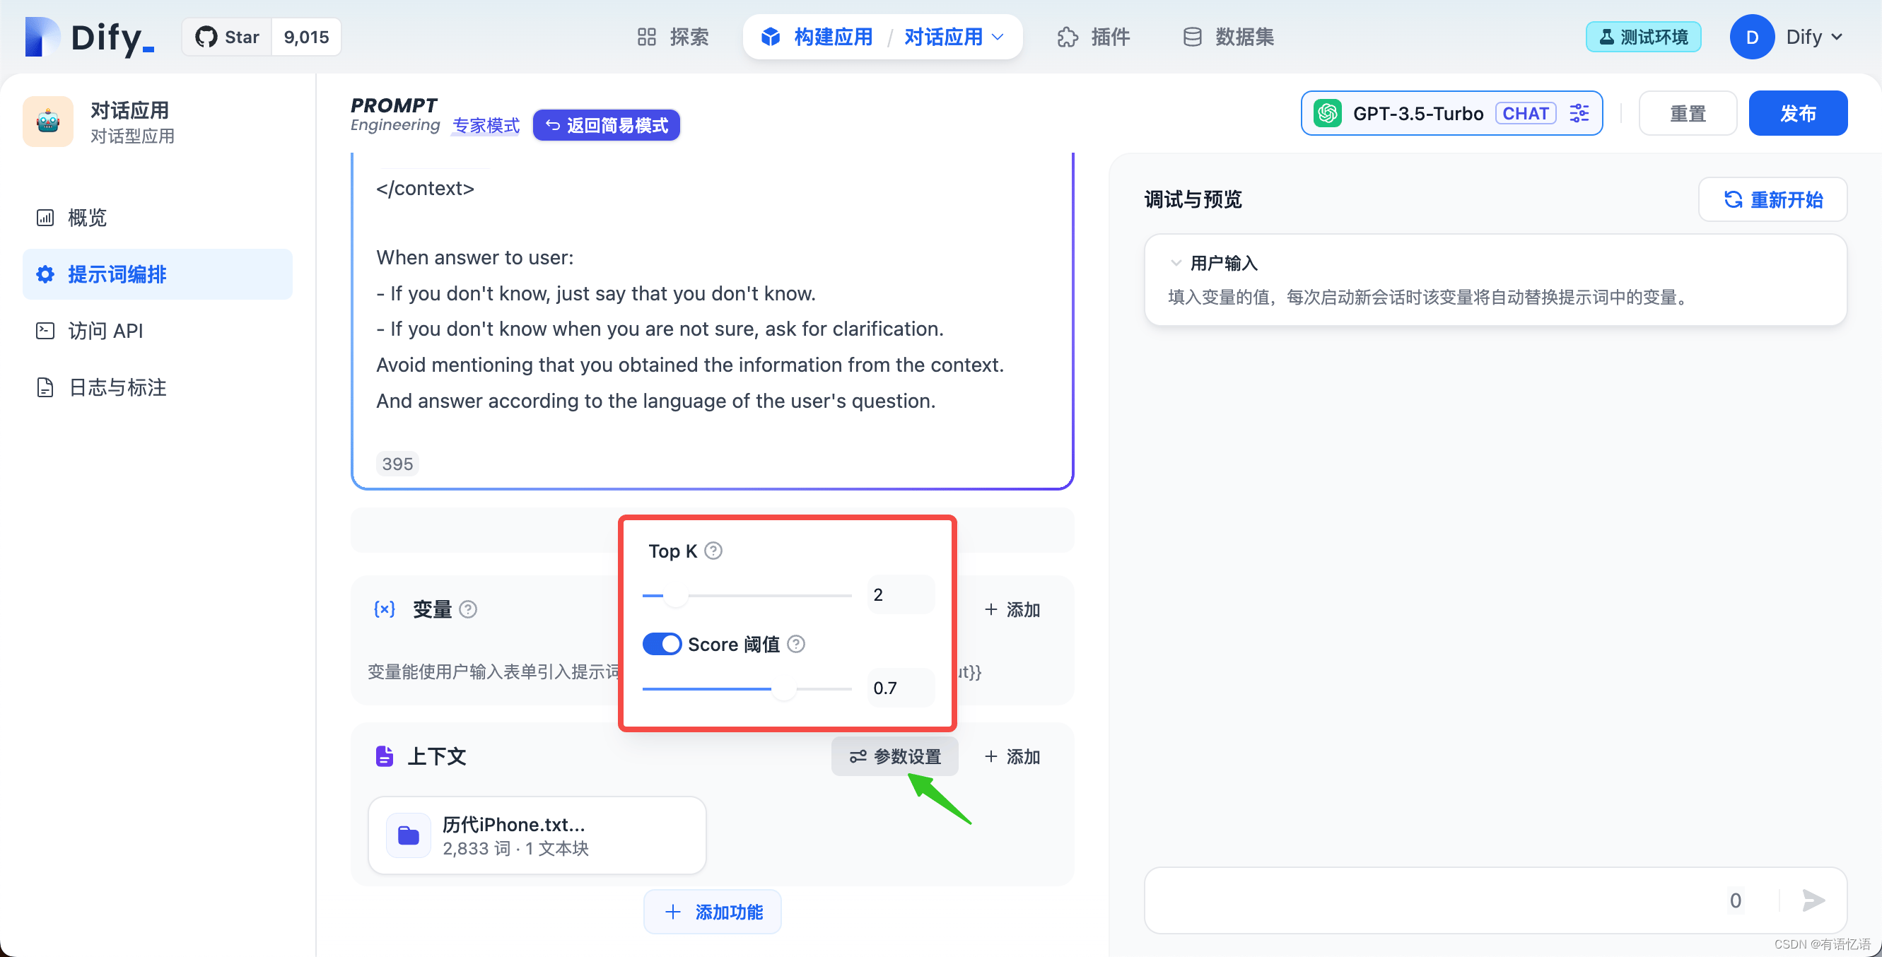The image size is (1882, 957).
Task: Click the 历代iPhone.txt dataset card
Action: [x=537, y=835]
